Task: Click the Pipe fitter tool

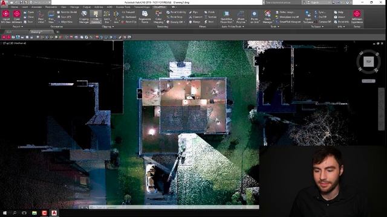Action: [x=193, y=12]
